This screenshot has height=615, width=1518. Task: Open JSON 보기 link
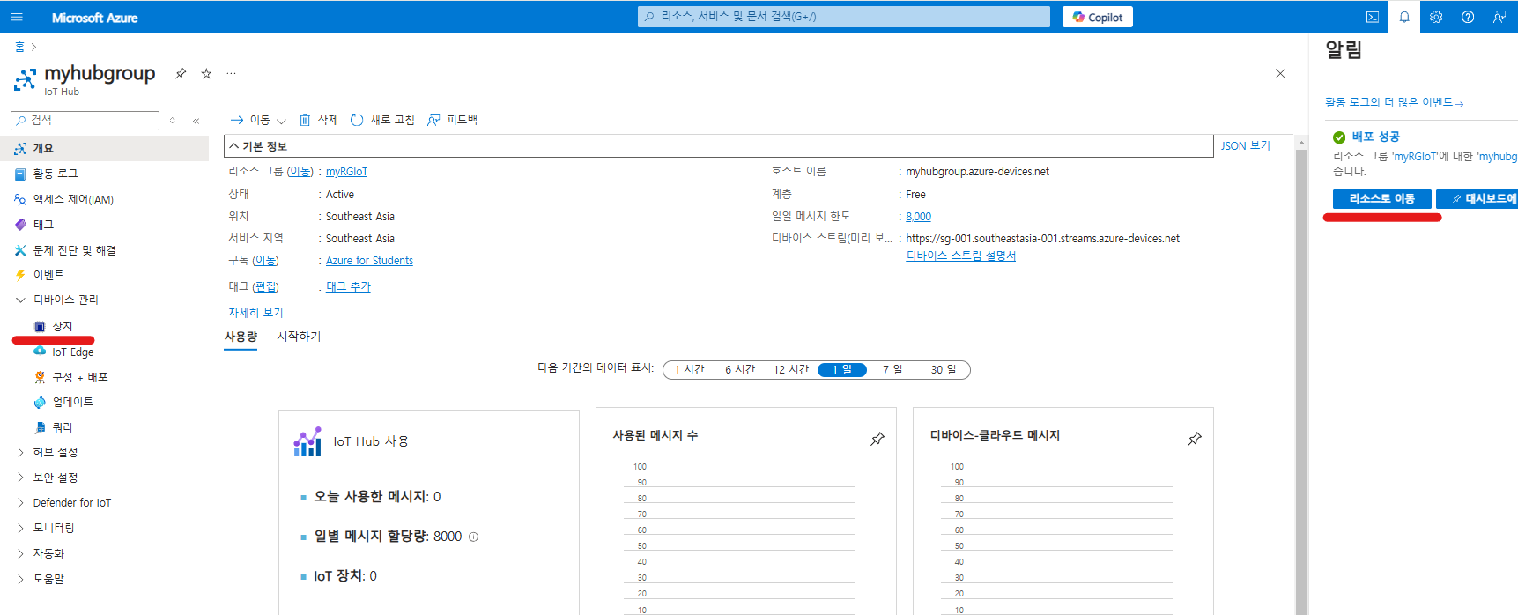(1245, 146)
